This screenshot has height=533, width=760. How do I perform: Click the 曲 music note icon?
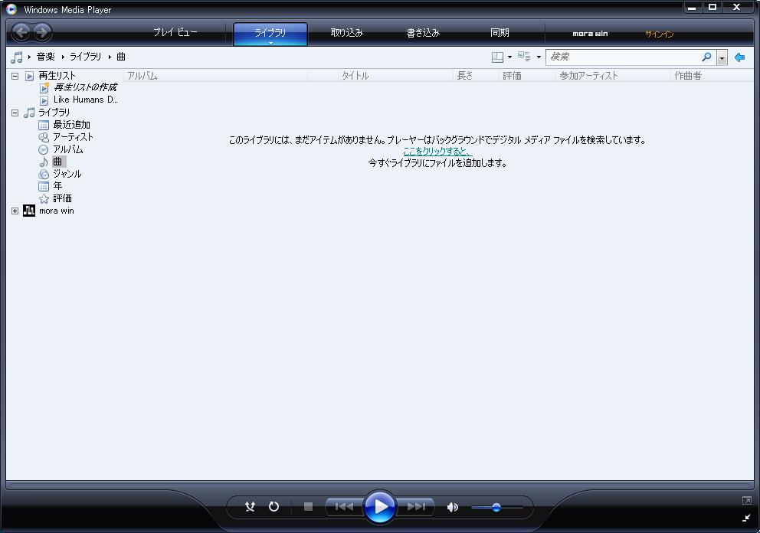click(x=44, y=162)
